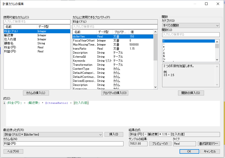Select the DerivedExpressi... property row
The height and width of the screenshot is (158, 225).
pyautogui.click(x=113, y=81)
